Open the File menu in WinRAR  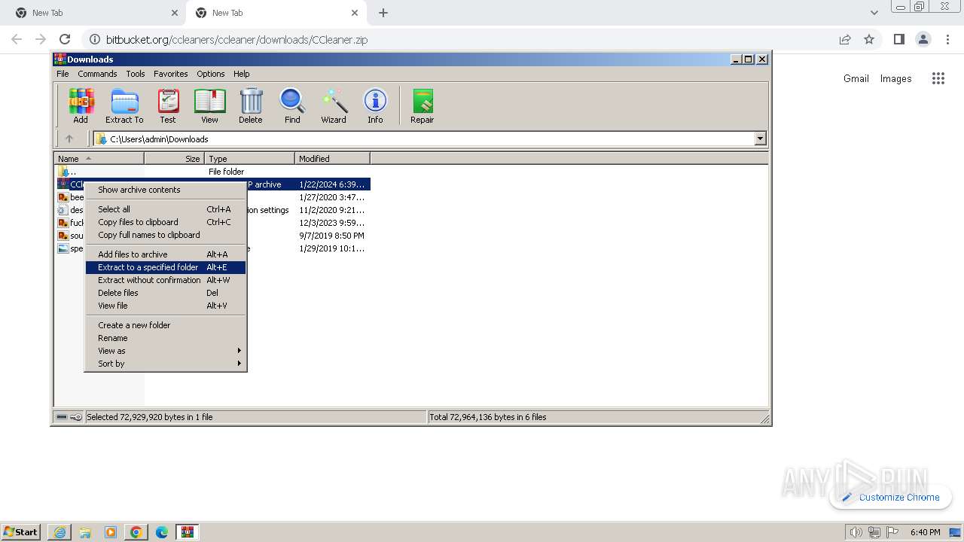tap(63, 74)
